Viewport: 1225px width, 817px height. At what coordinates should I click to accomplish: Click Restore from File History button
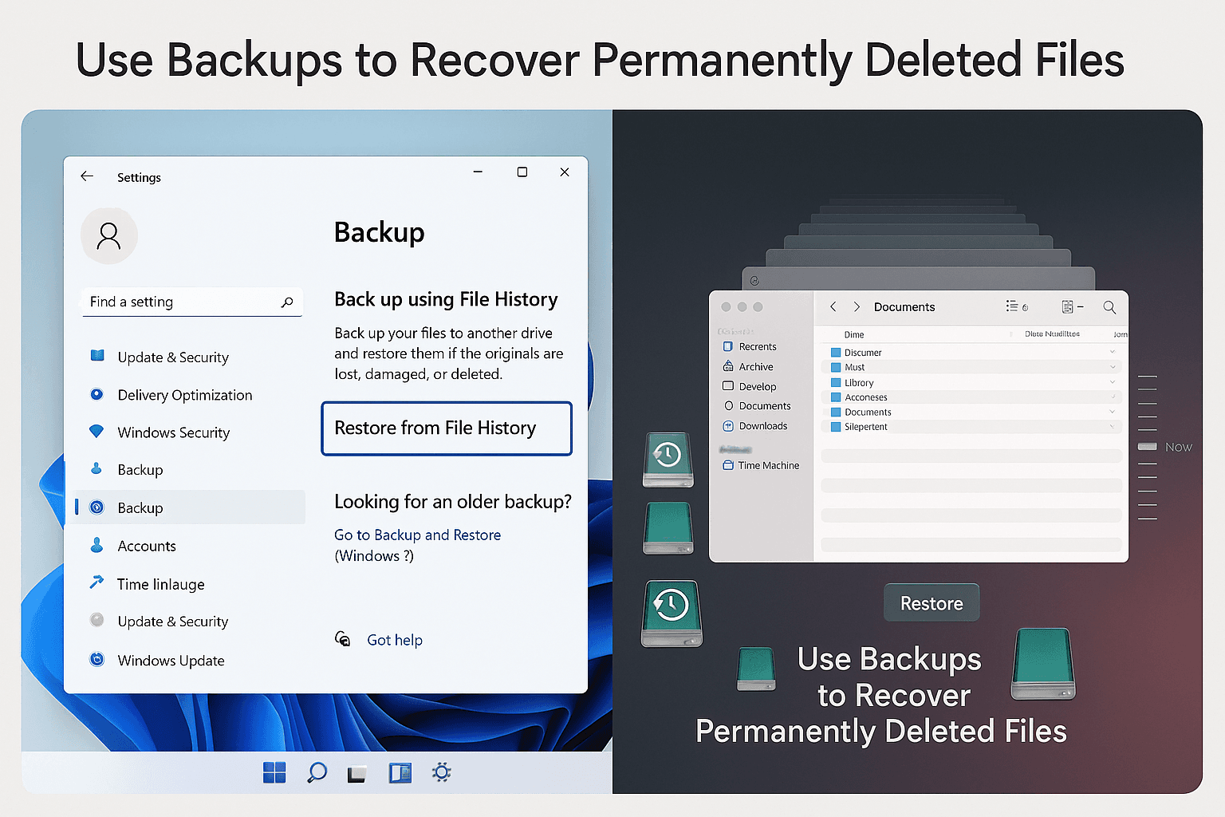pyautogui.click(x=447, y=428)
